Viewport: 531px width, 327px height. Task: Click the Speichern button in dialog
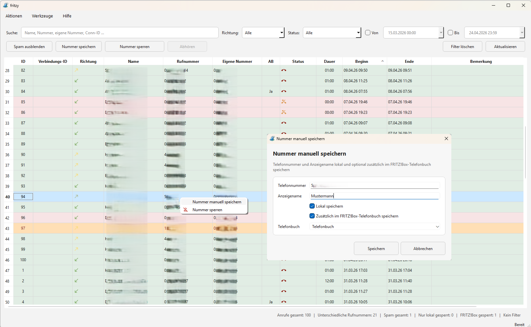(x=376, y=249)
